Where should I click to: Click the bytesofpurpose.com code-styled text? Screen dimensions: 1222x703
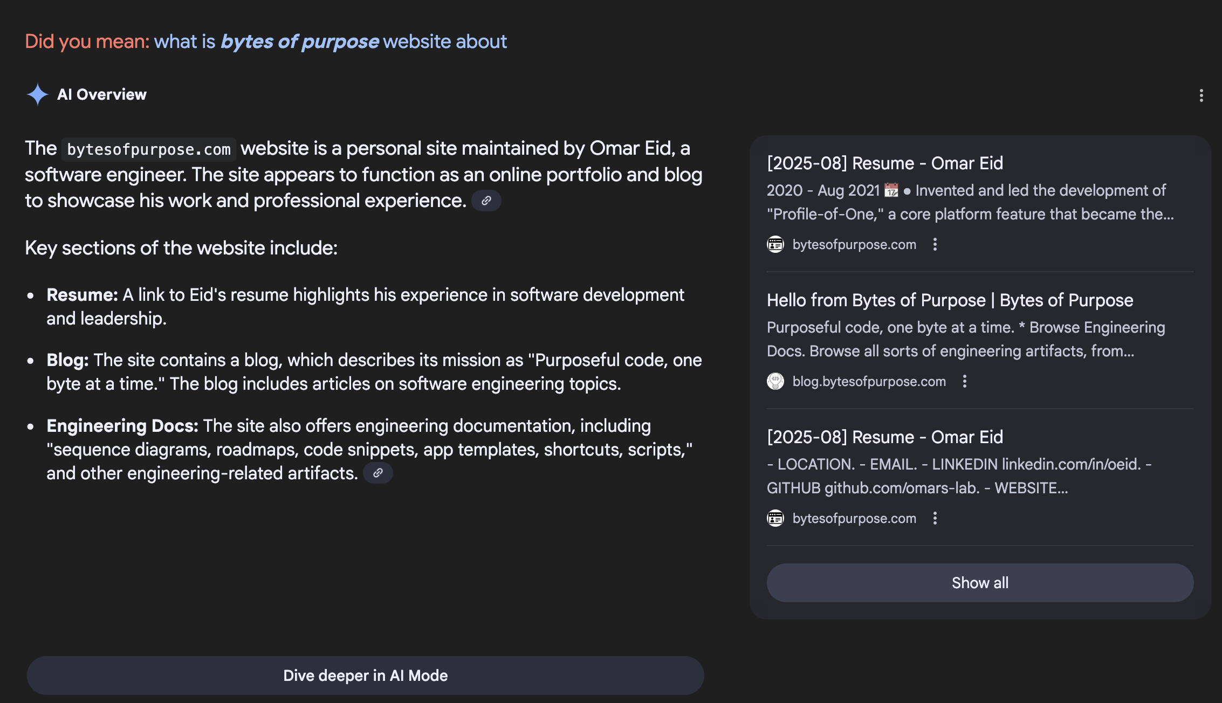[149, 149]
